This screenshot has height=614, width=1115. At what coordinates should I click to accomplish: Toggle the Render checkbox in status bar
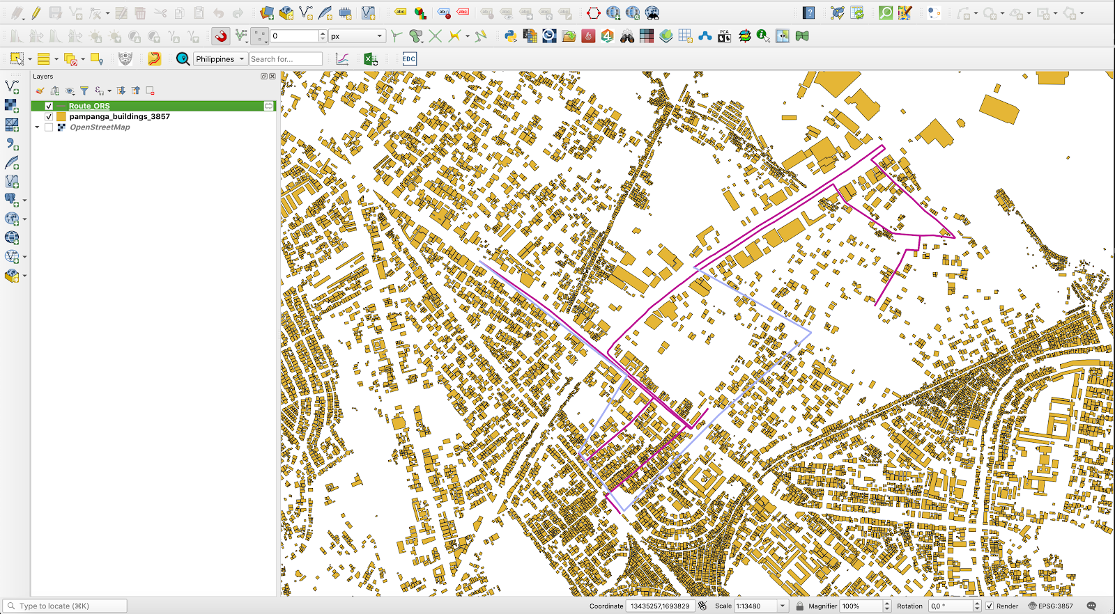tap(990, 606)
